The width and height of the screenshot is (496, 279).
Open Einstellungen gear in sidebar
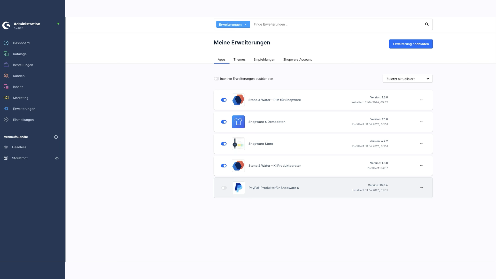point(6,120)
